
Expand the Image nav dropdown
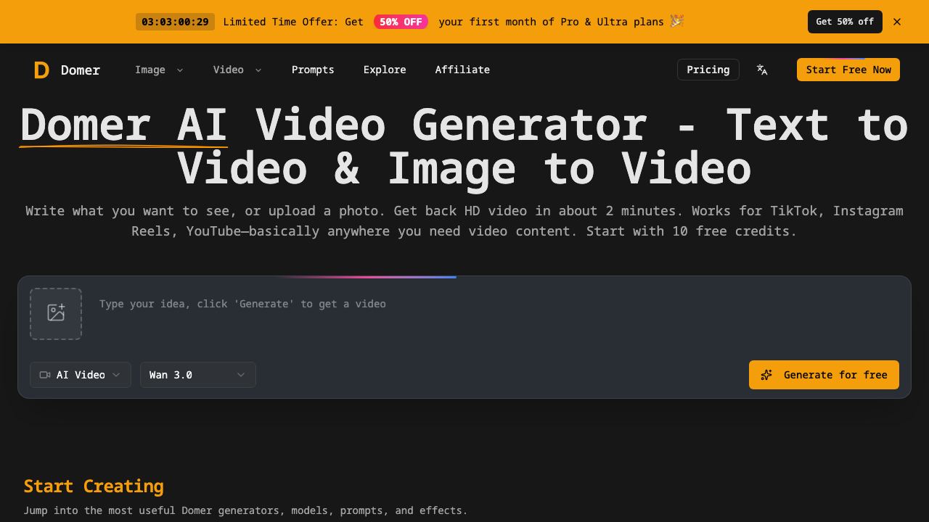coord(159,70)
